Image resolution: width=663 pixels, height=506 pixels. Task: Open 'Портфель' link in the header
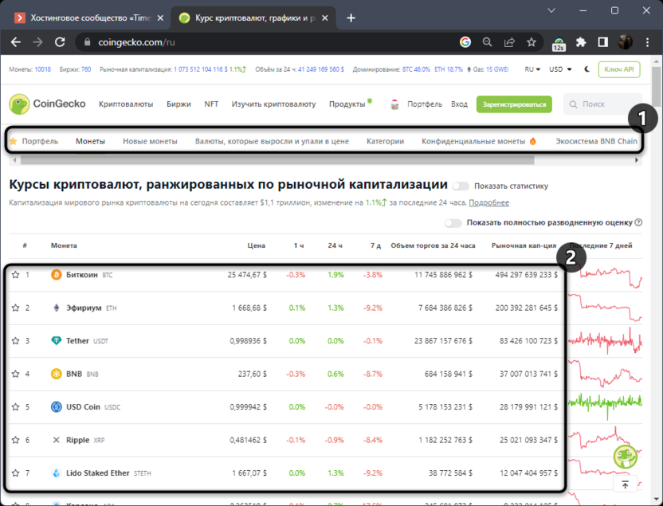pyautogui.click(x=425, y=104)
